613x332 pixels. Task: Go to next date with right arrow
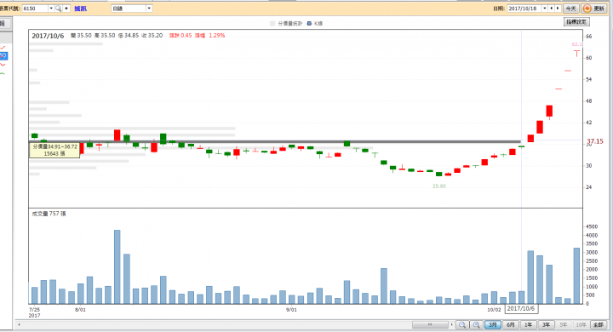point(558,9)
